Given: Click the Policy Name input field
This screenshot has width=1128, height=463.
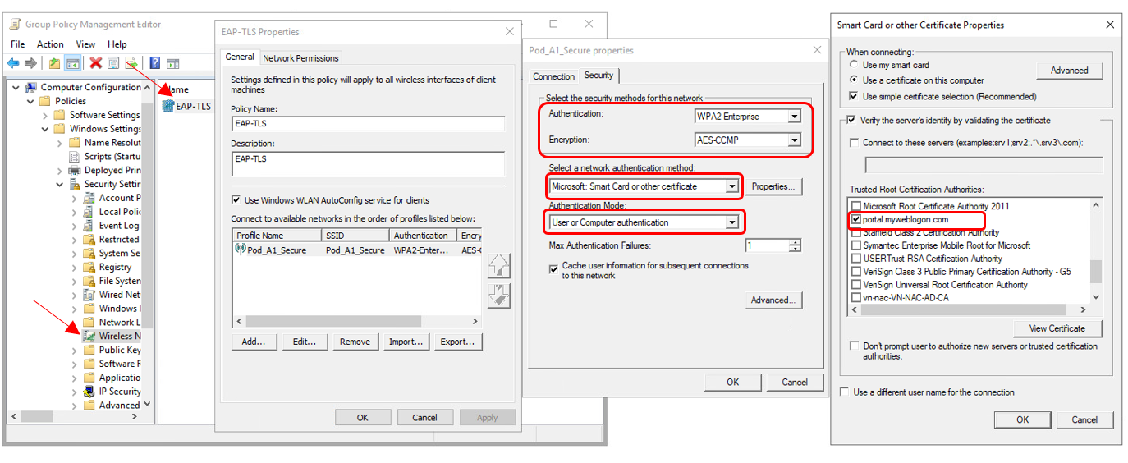Looking at the screenshot, I should pos(368,124).
